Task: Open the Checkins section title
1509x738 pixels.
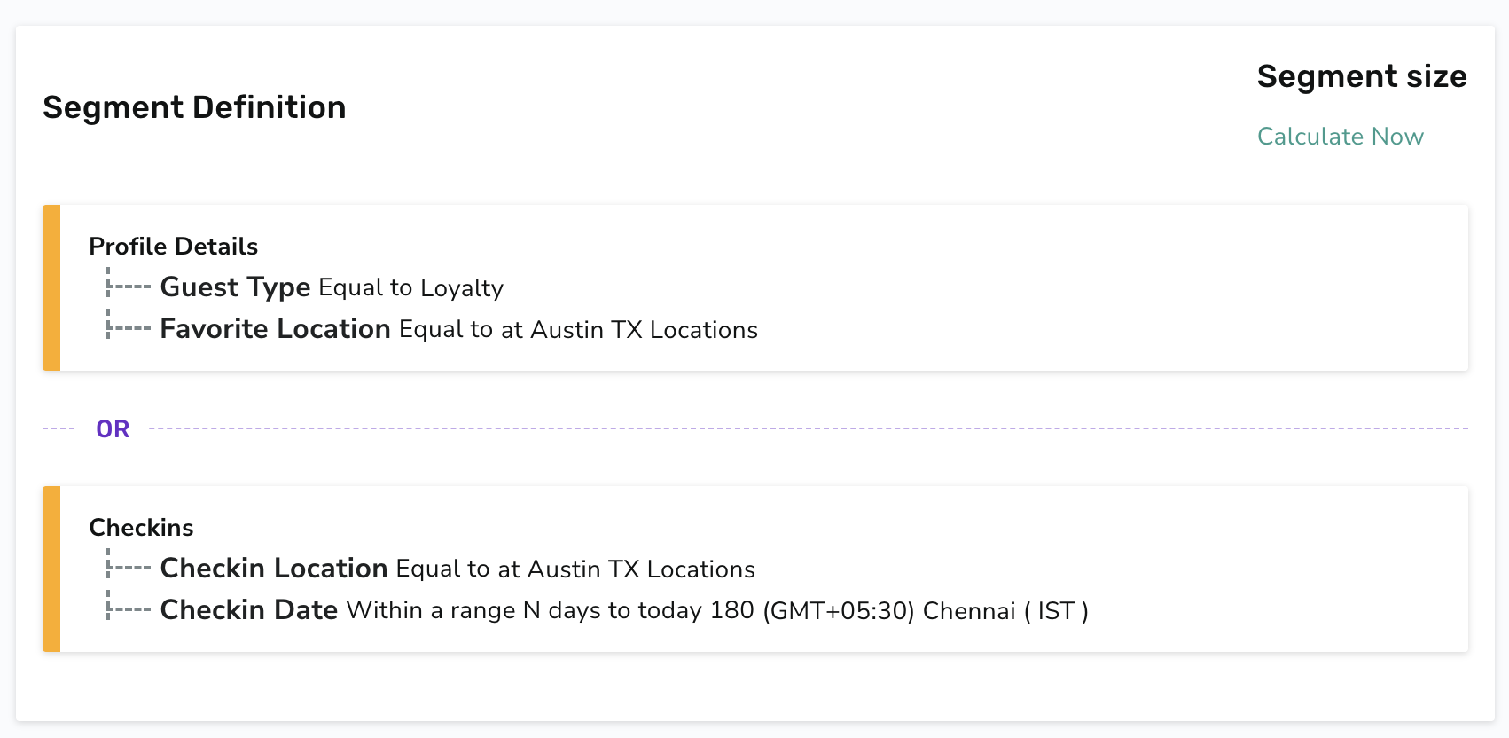Action: tap(141, 528)
